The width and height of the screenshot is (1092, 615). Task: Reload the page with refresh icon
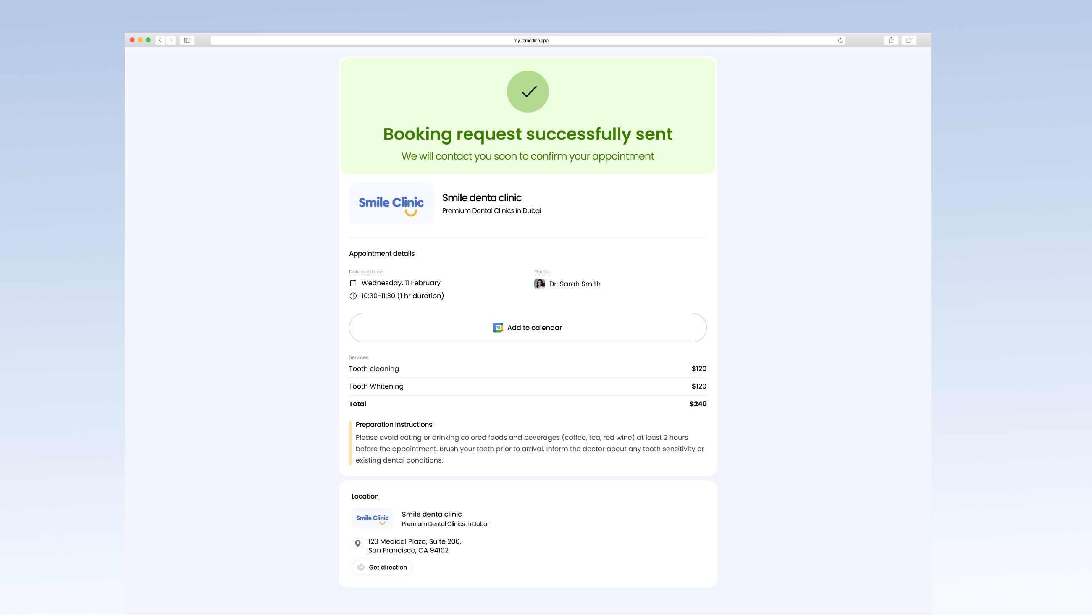840,40
